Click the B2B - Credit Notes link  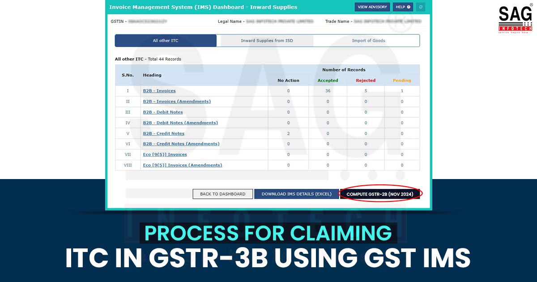click(163, 133)
